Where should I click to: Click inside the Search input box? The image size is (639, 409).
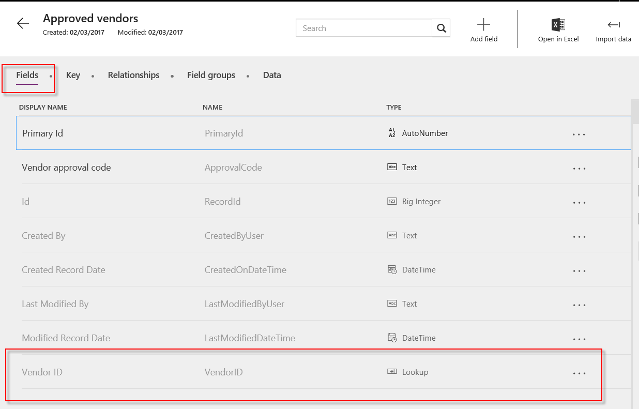pyautogui.click(x=362, y=28)
